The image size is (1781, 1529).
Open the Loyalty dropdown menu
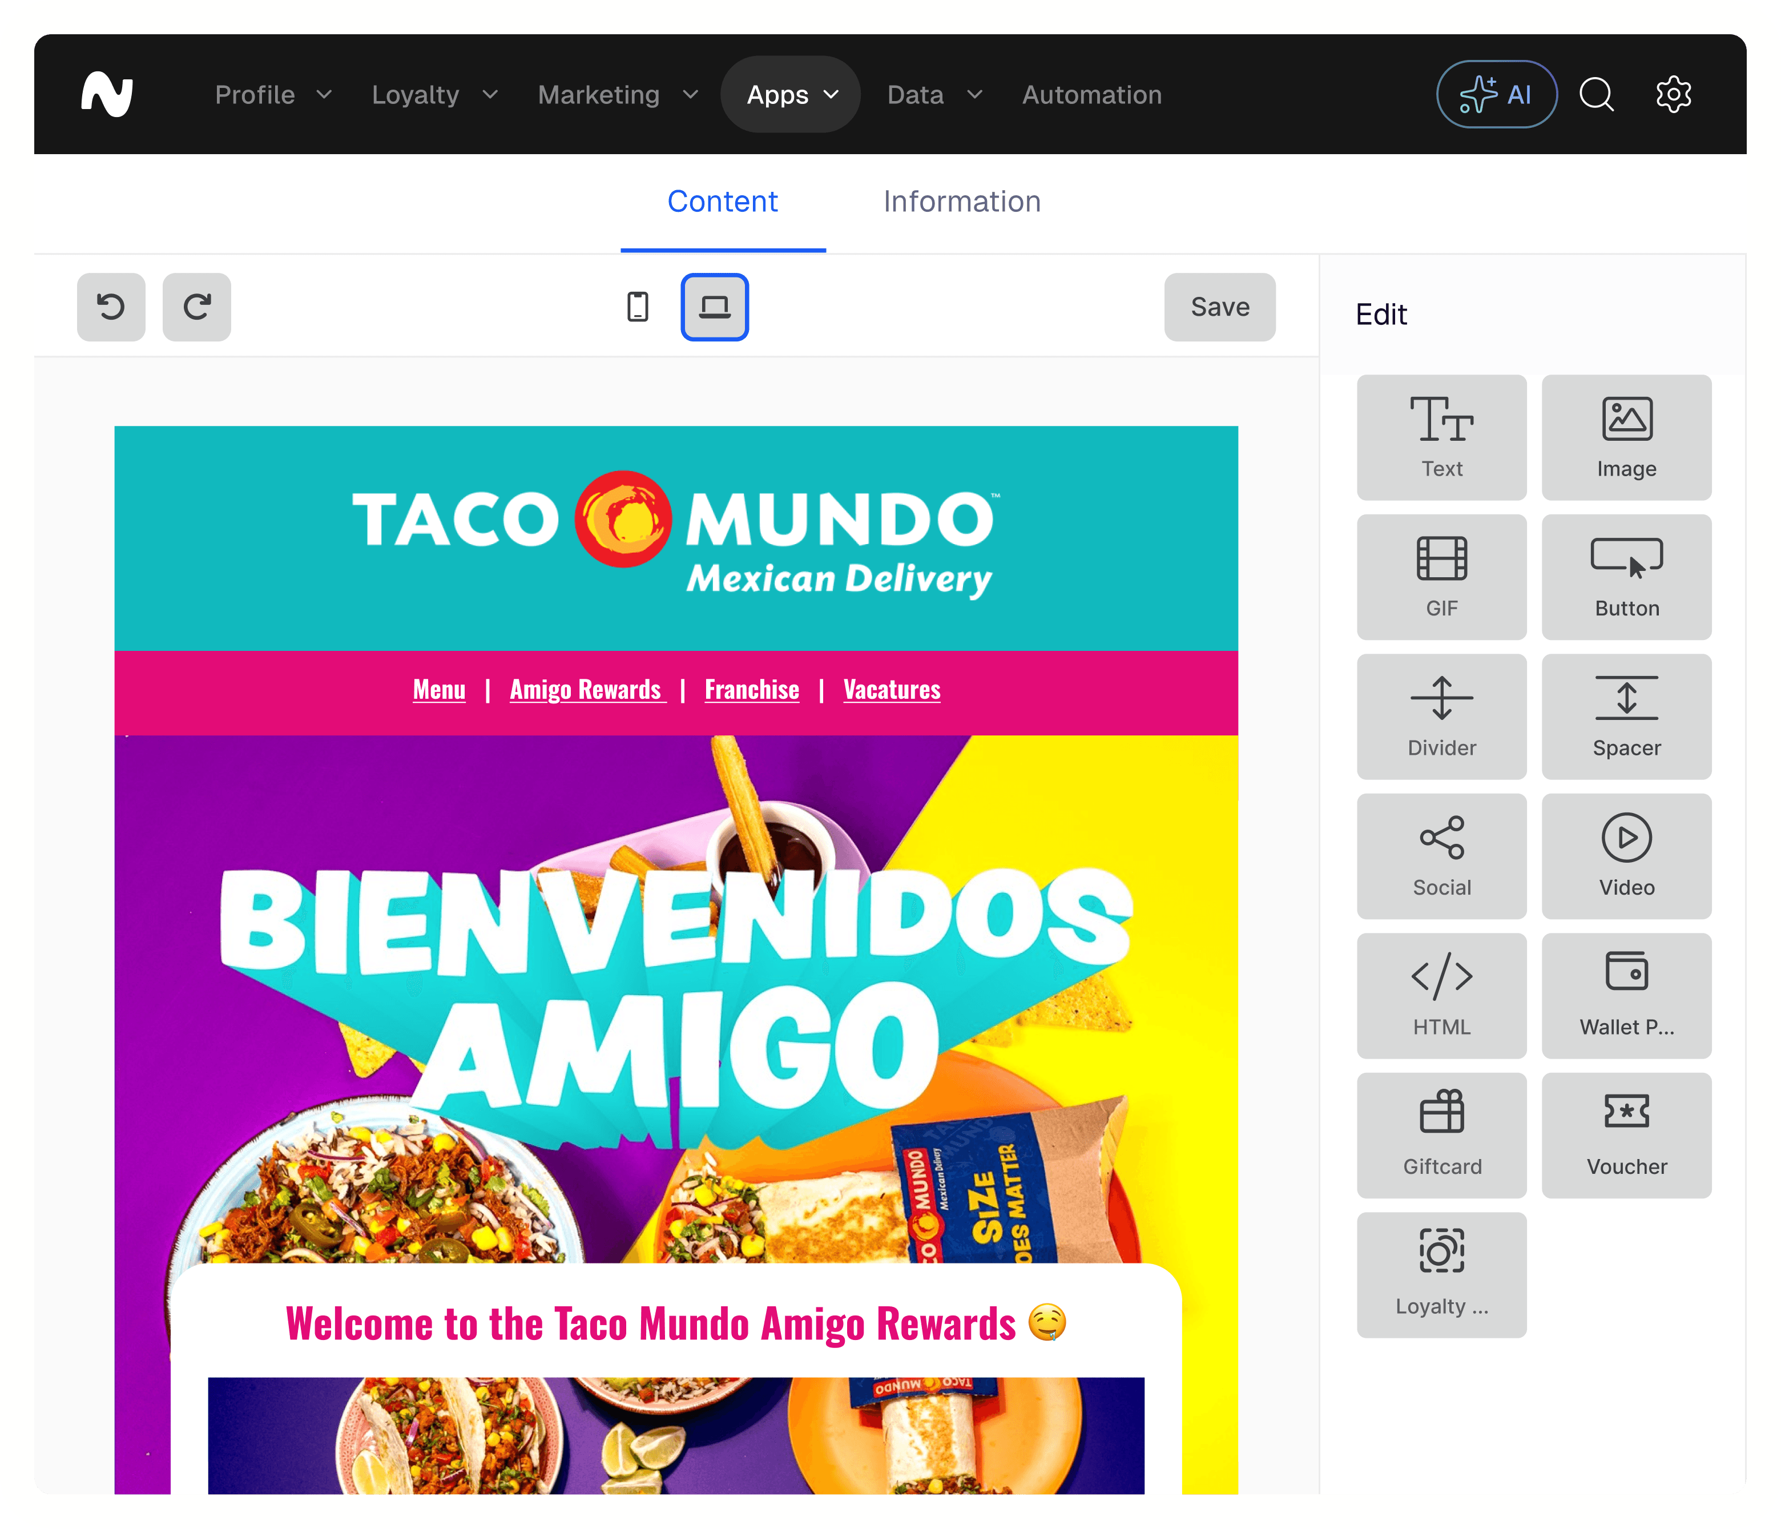click(x=434, y=95)
